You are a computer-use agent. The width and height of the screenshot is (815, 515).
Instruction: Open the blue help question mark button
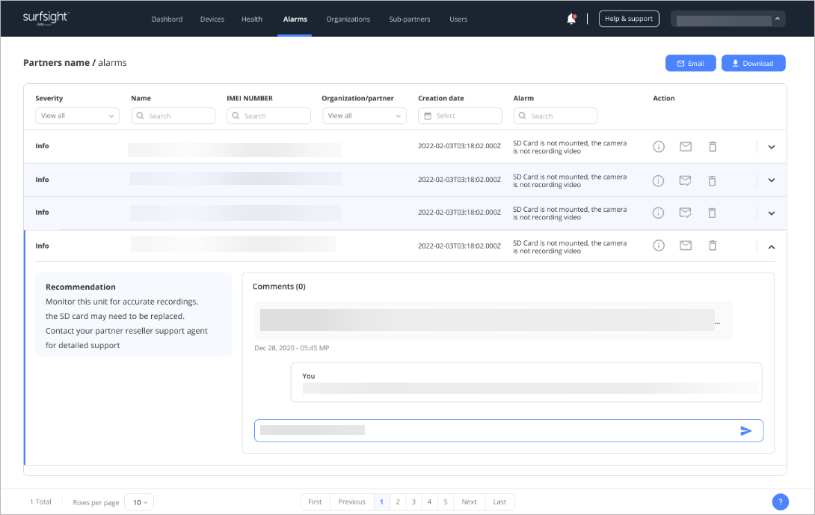coord(780,502)
